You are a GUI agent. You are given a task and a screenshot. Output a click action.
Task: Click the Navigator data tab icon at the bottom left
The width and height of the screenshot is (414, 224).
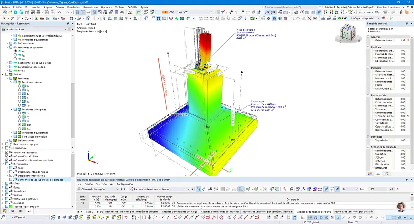pyautogui.click(x=4, y=211)
